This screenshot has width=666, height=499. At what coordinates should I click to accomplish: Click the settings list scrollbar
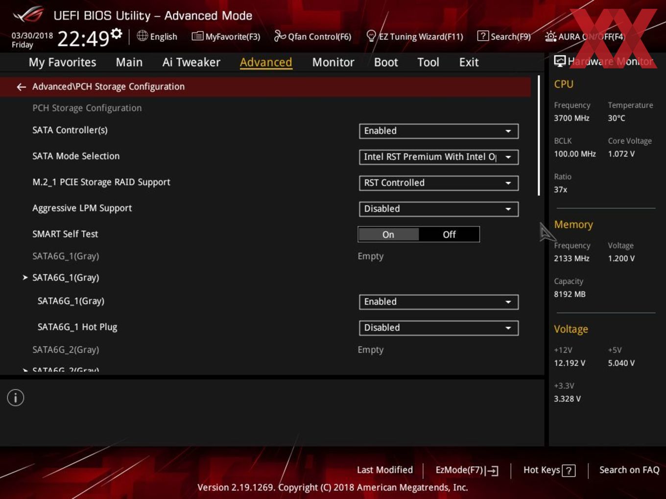[539, 136]
